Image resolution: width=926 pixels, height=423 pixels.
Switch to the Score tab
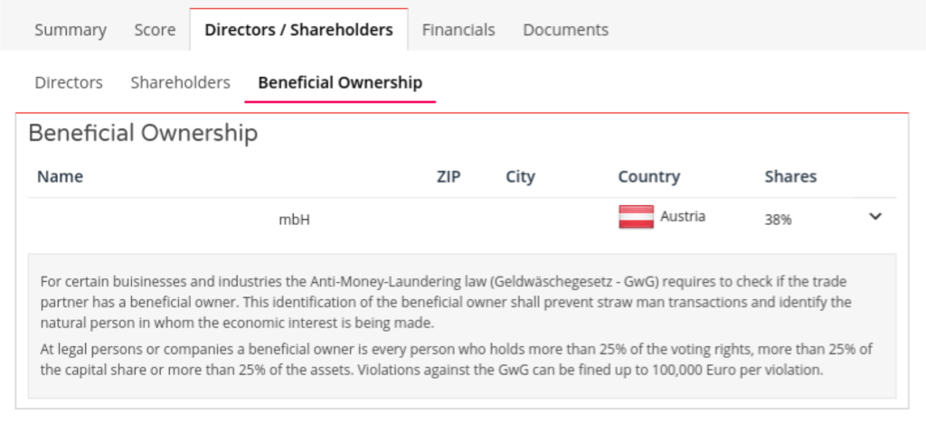point(155,30)
